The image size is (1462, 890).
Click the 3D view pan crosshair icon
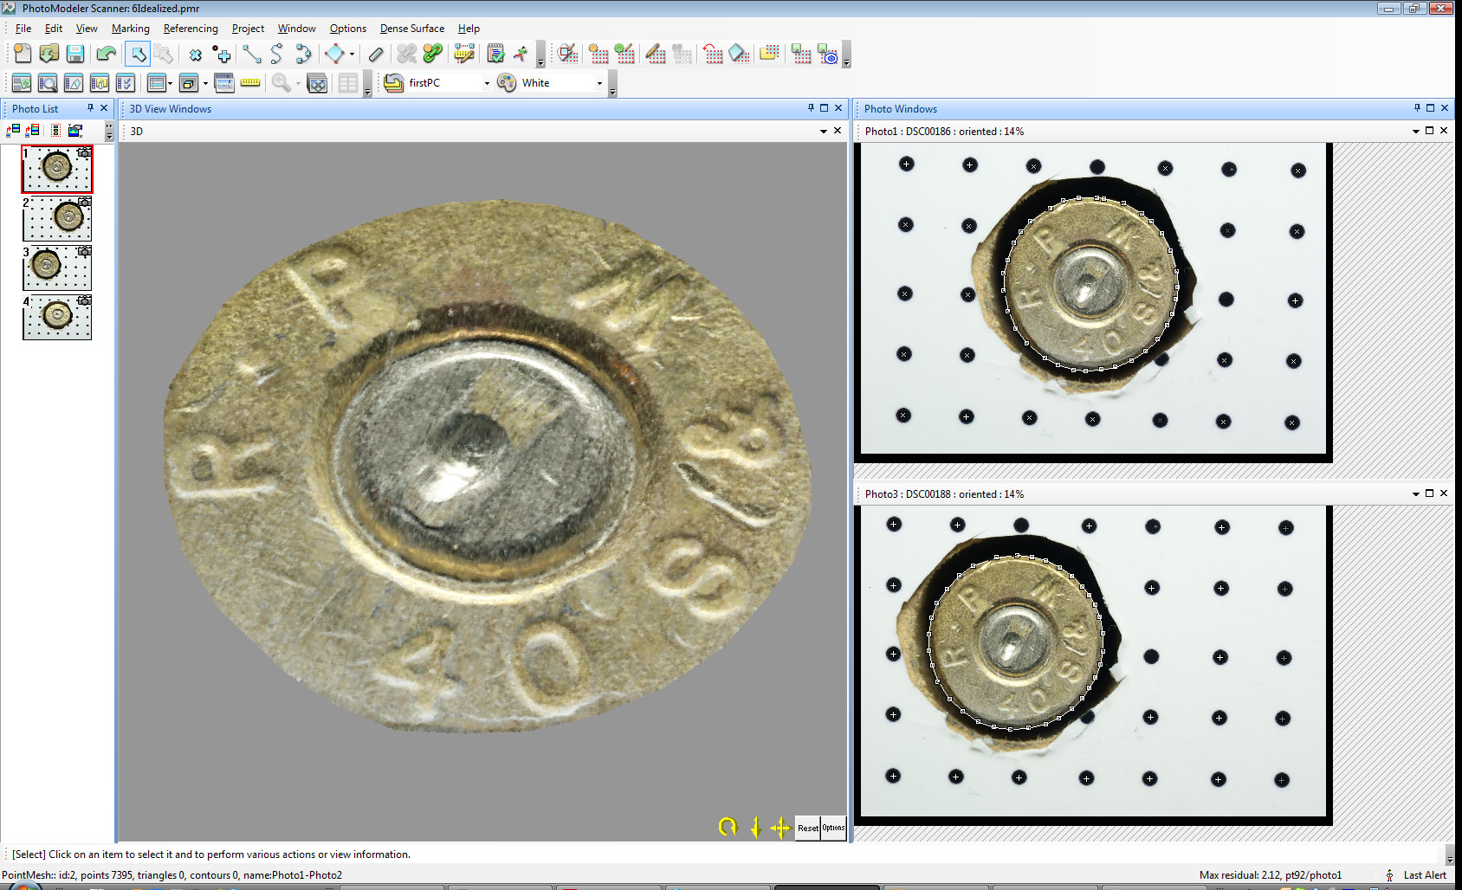(780, 828)
